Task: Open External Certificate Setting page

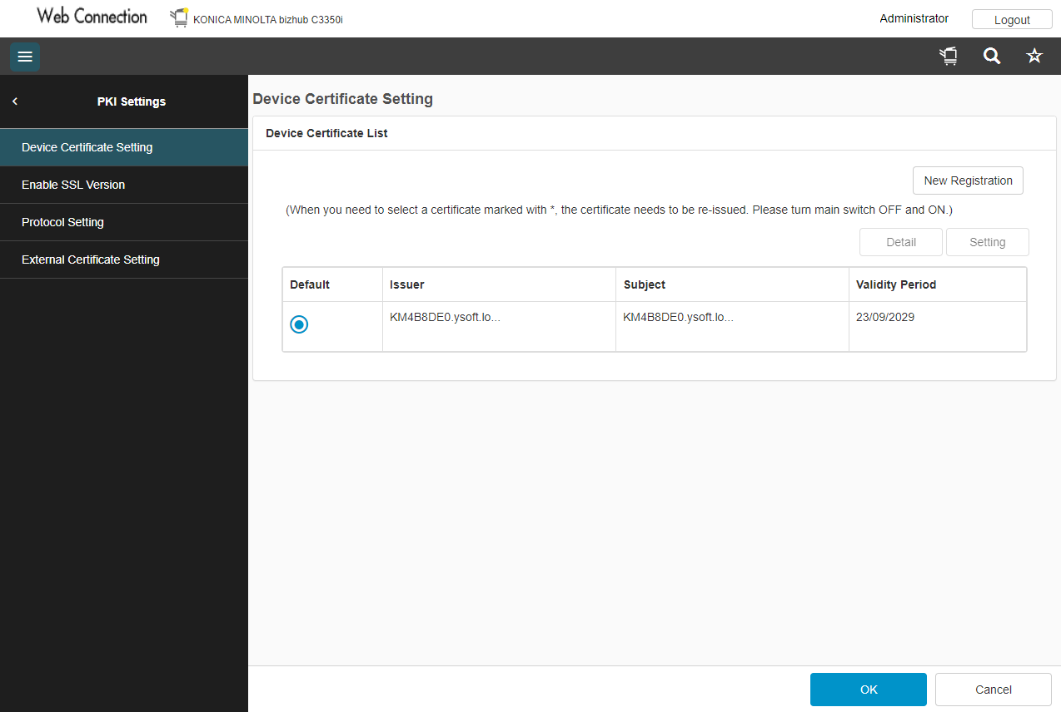Action: click(90, 259)
